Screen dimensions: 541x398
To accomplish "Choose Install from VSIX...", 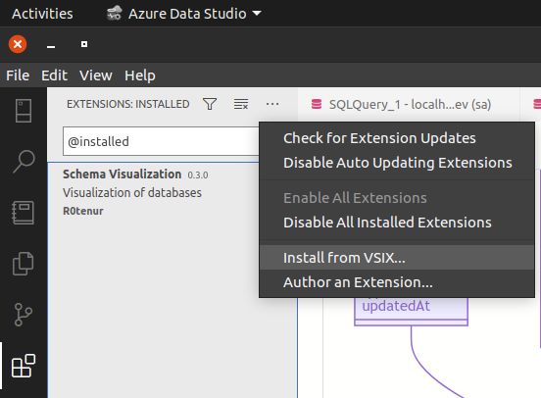I will tap(397, 258).
